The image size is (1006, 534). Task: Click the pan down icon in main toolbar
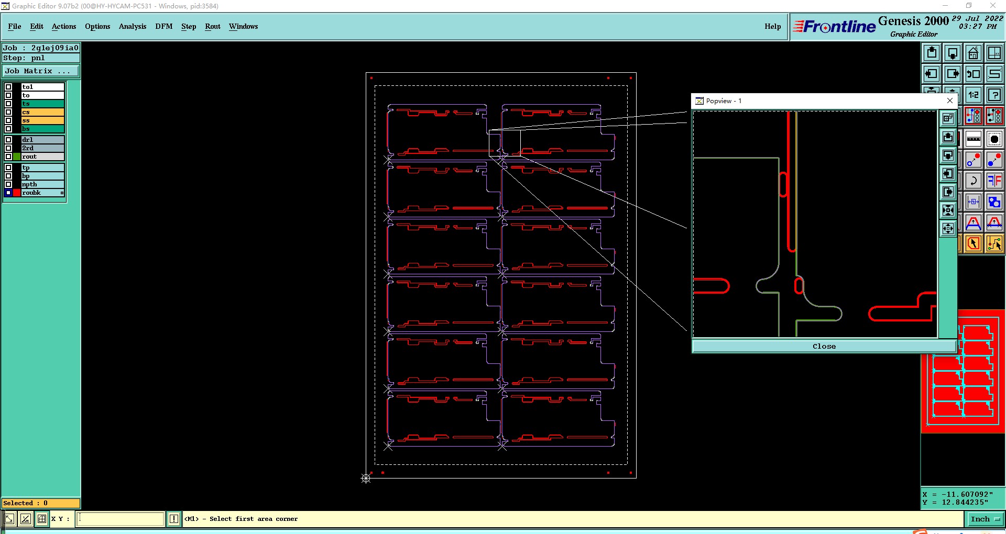click(953, 53)
